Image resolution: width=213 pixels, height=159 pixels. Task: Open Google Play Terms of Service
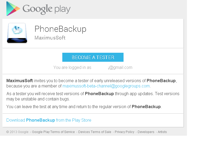(x=53, y=132)
